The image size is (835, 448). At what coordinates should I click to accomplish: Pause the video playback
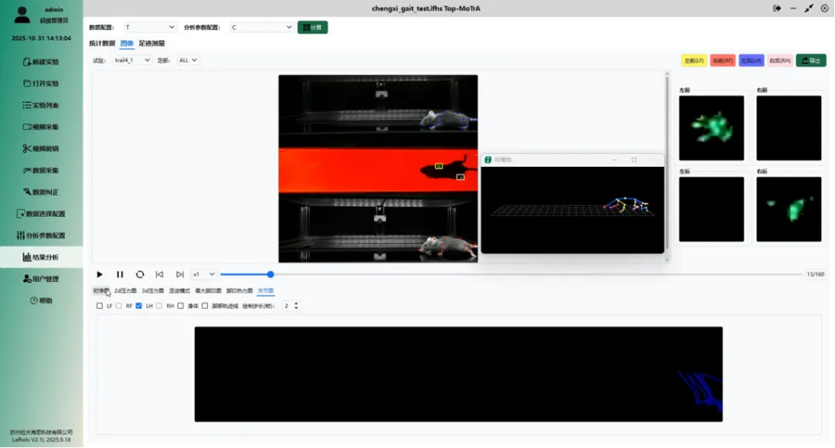[120, 274]
